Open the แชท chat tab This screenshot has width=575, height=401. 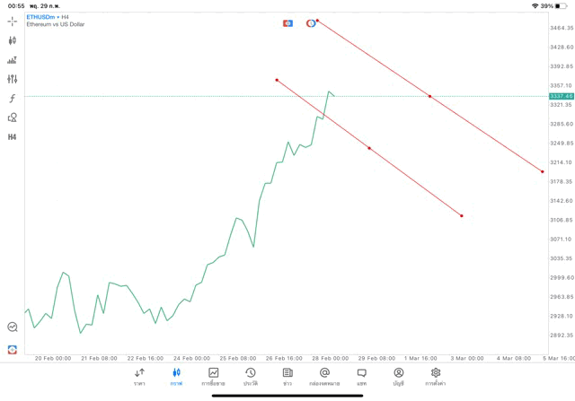[x=361, y=376]
